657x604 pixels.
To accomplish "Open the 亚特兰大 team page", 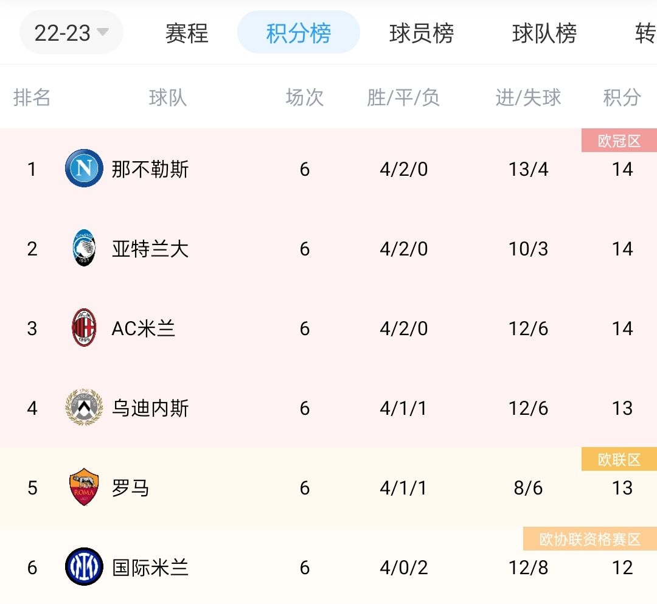I will [150, 249].
